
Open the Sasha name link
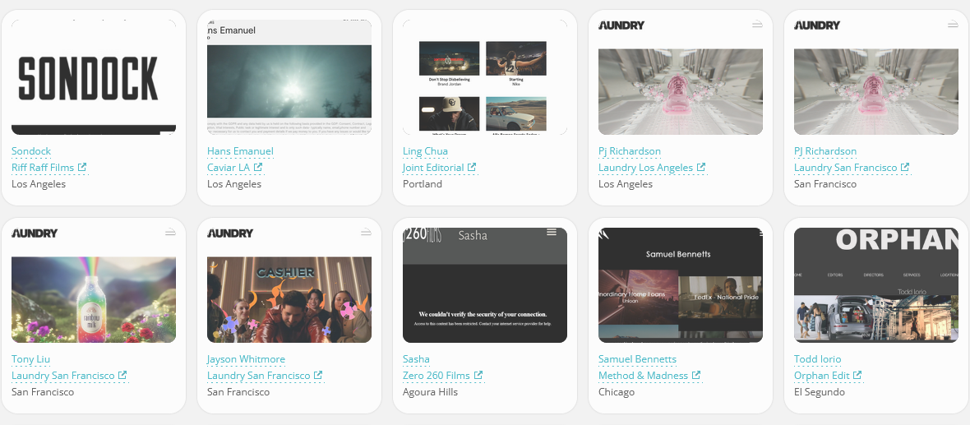(416, 359)
